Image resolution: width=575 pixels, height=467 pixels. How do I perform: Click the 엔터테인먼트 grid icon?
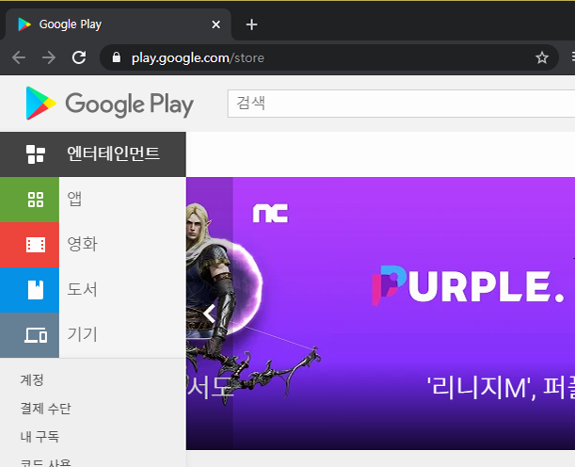36,154
